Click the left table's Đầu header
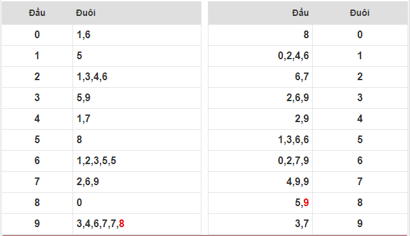Viewport: 410px width, 236px height. pyautogui.click(x=37, y=13)
